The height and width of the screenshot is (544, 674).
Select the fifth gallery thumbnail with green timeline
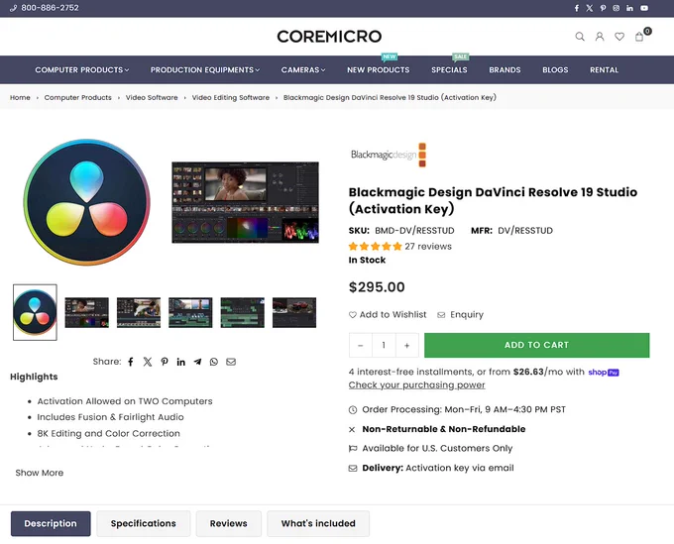click(243, 312)
